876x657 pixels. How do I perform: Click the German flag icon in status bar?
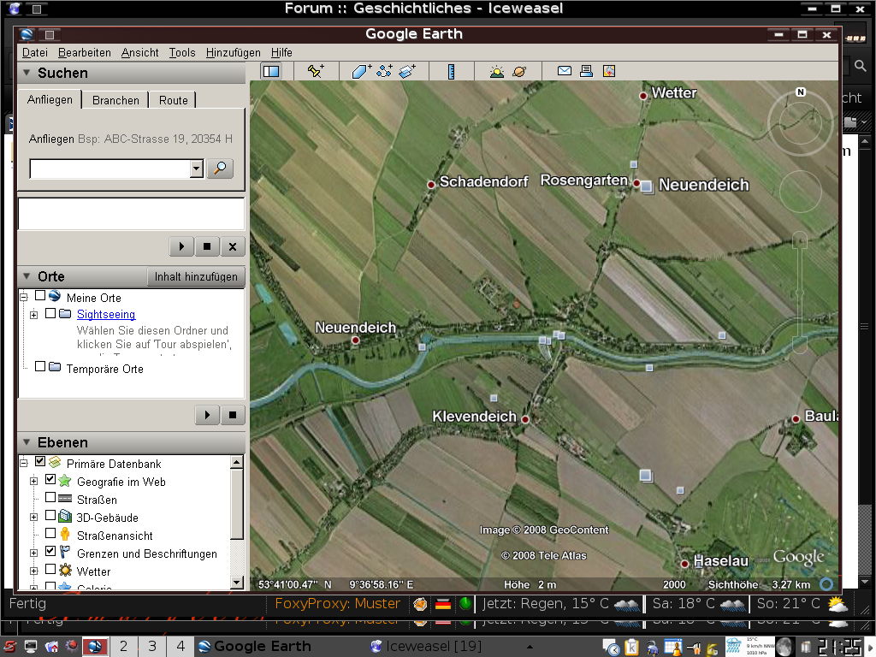443,604
